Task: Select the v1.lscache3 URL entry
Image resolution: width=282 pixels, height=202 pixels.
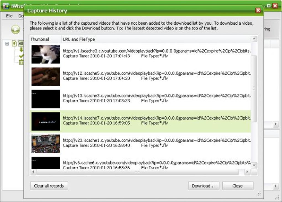Action: pyautogui.click(x=156, y=51)
